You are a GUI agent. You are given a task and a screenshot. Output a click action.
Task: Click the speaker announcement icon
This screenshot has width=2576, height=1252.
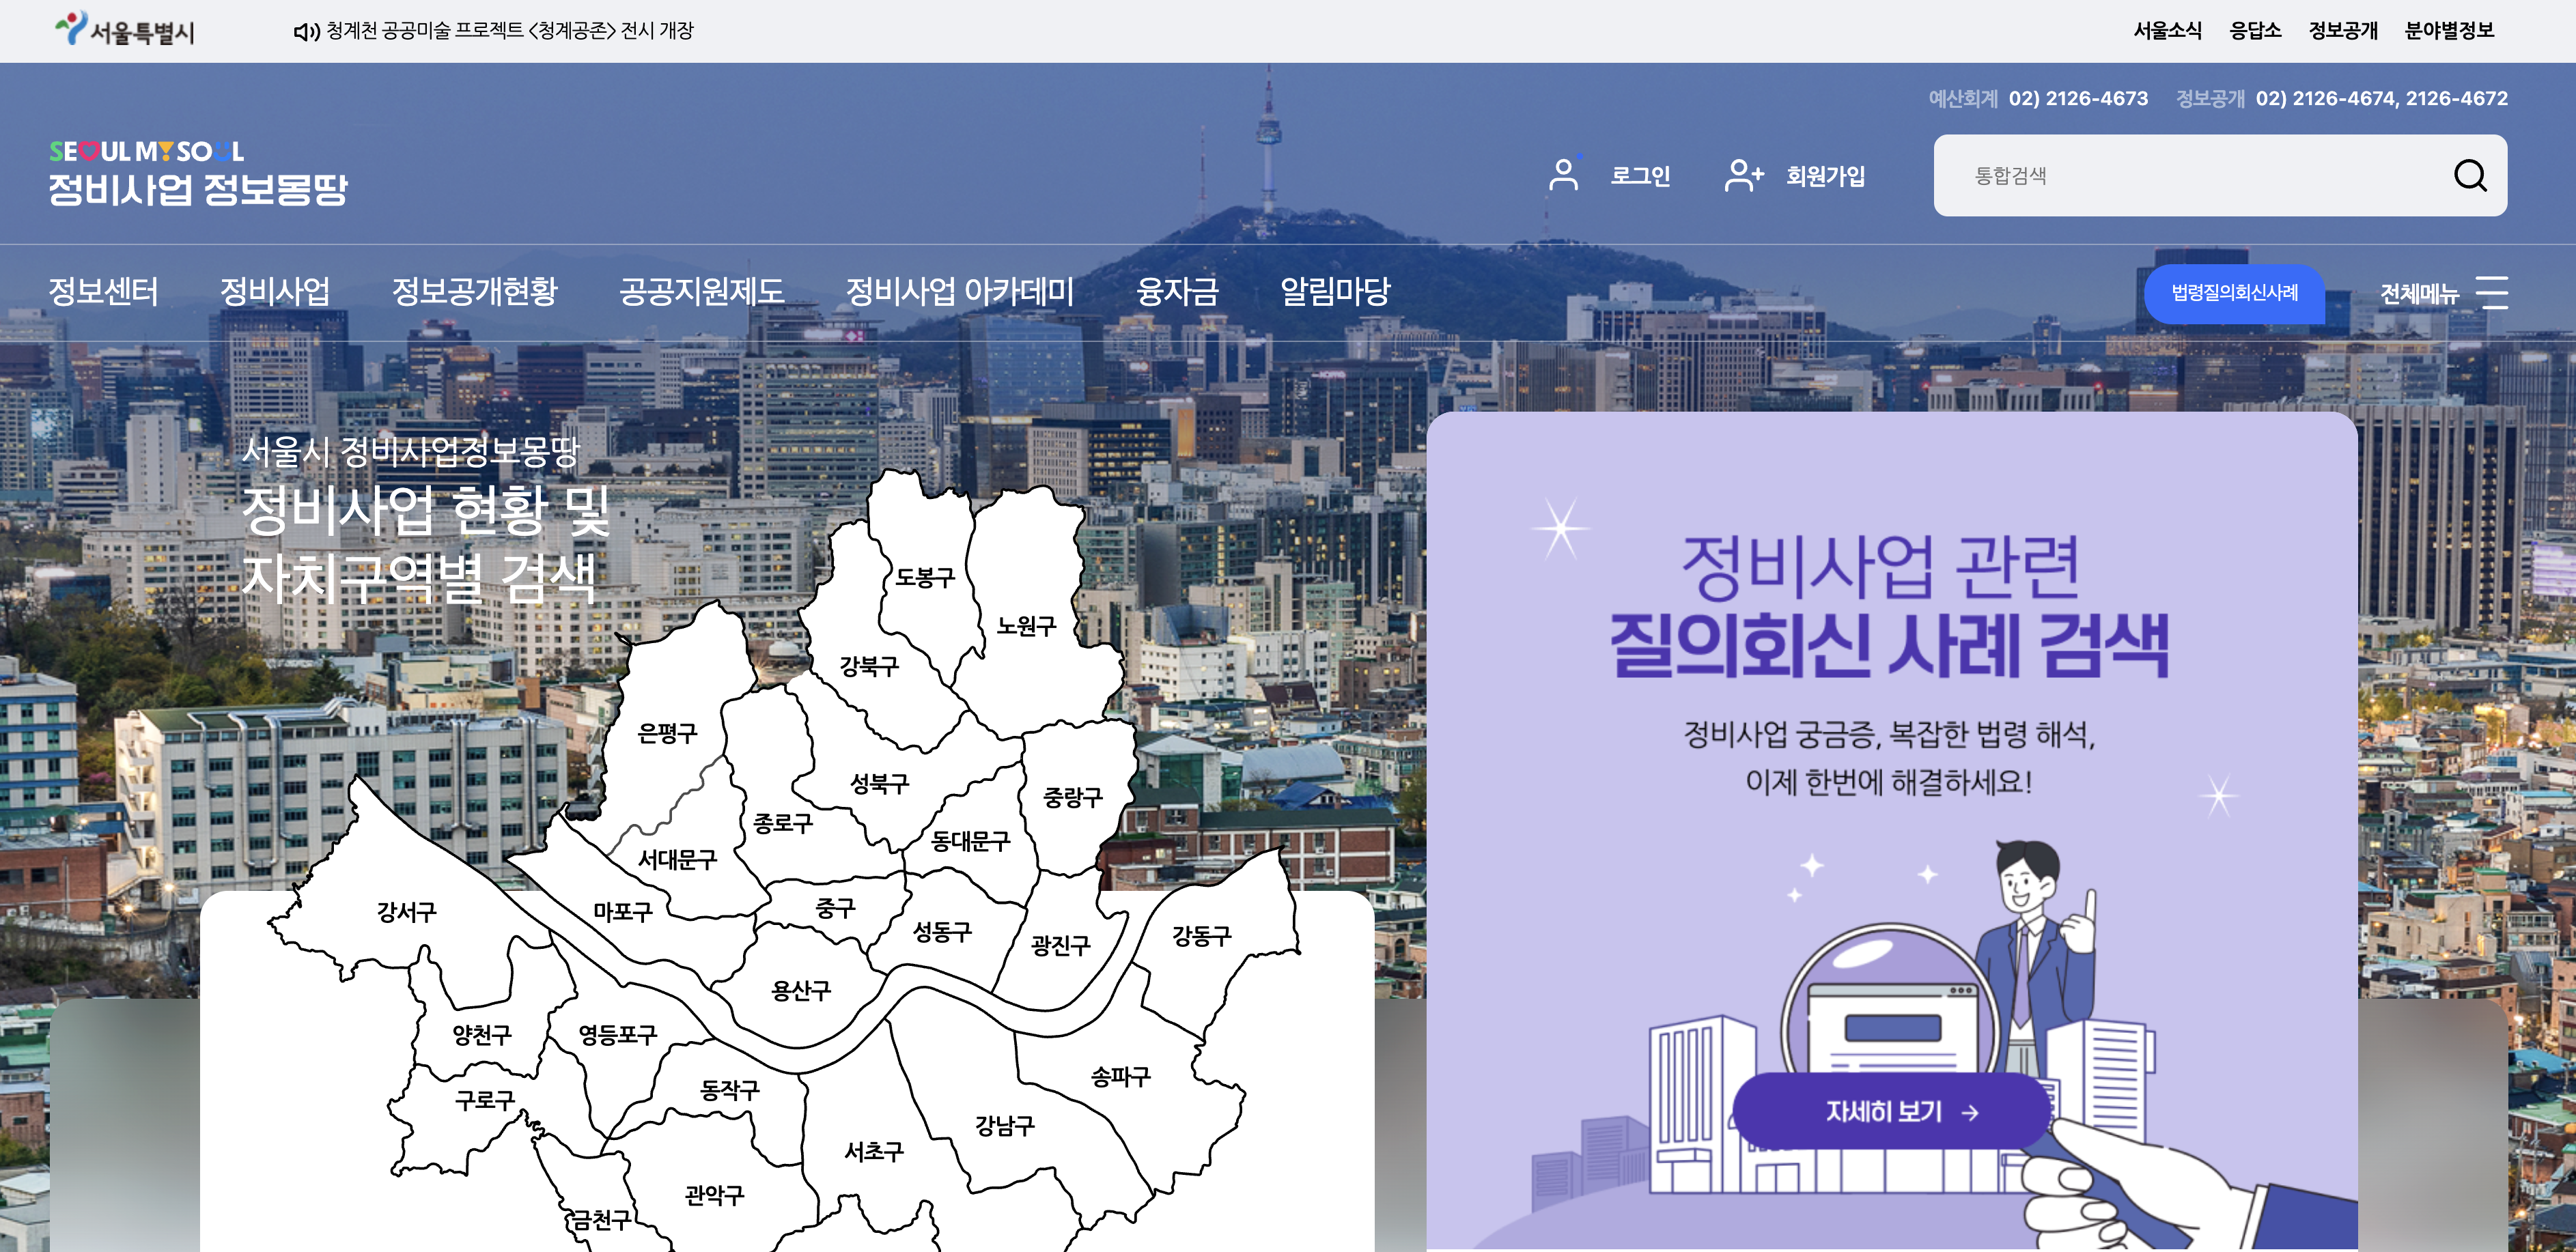(305, 32)
